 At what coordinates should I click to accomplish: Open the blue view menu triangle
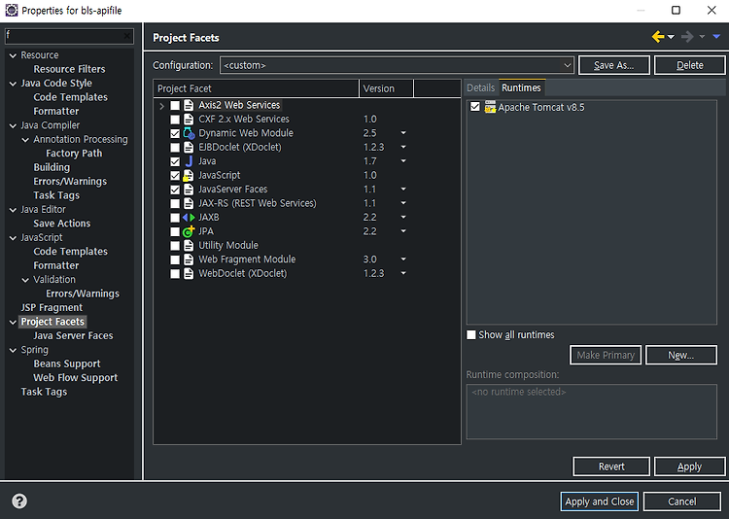(716, 37)
